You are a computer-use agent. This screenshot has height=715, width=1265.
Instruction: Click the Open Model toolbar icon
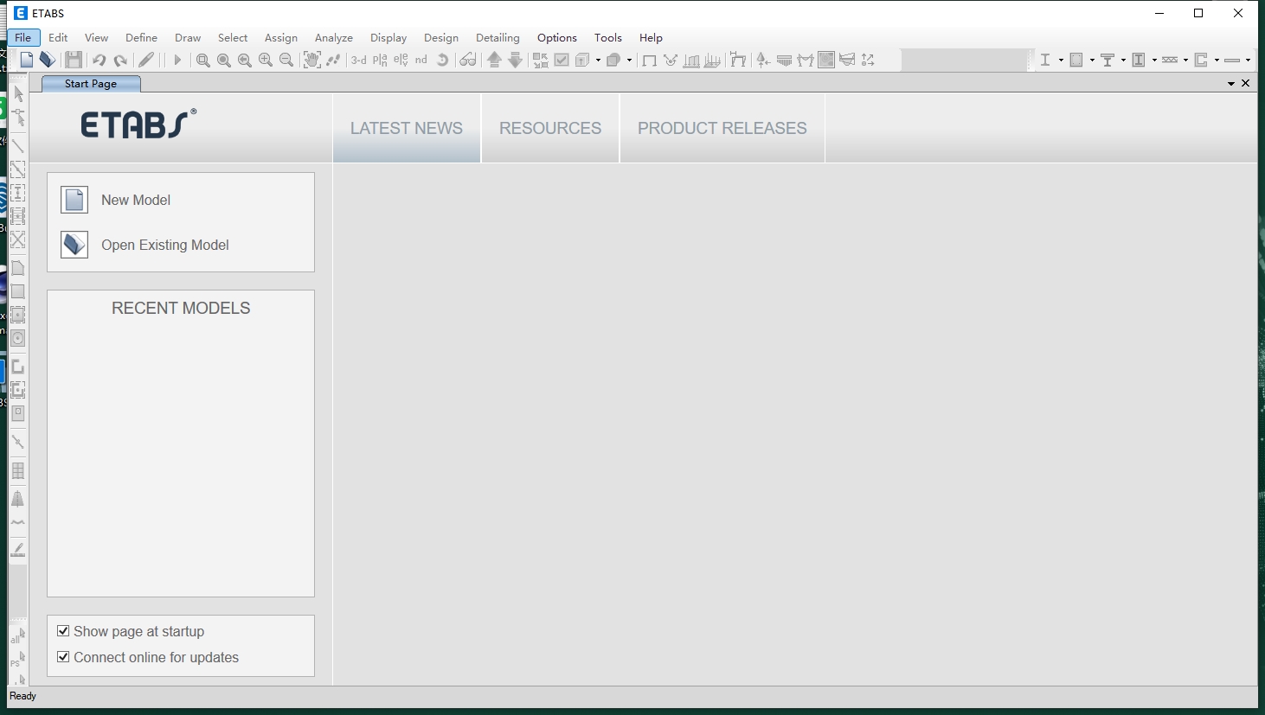48,60
